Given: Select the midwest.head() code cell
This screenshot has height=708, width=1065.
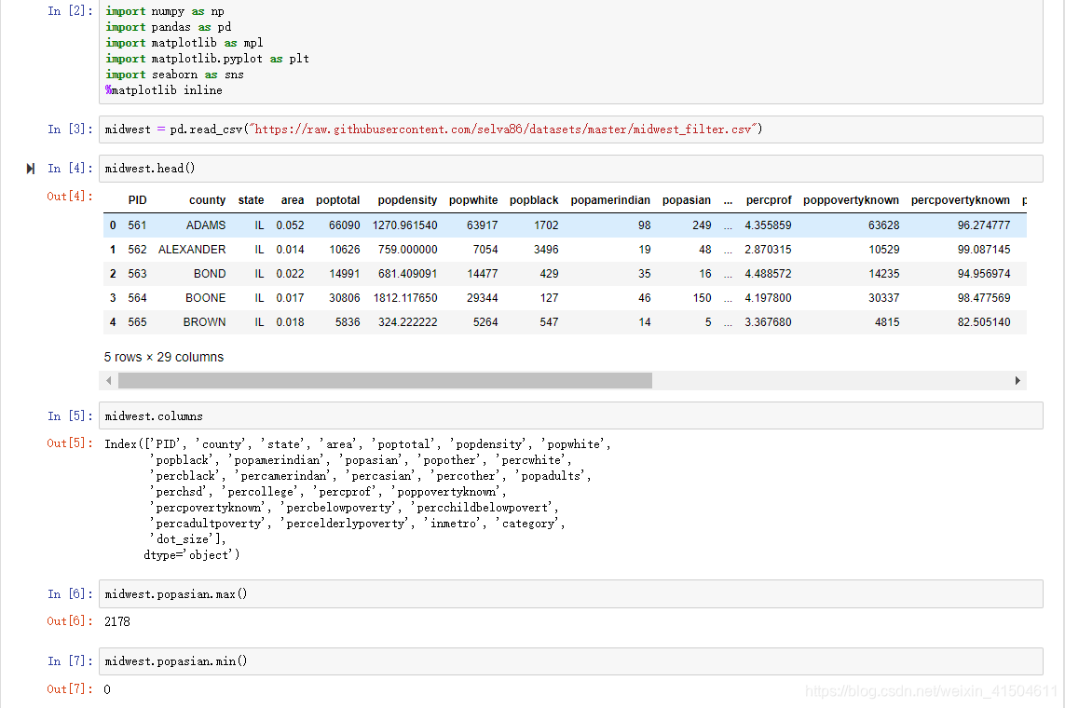Looking at the screenshot, I should coord(570,169).
